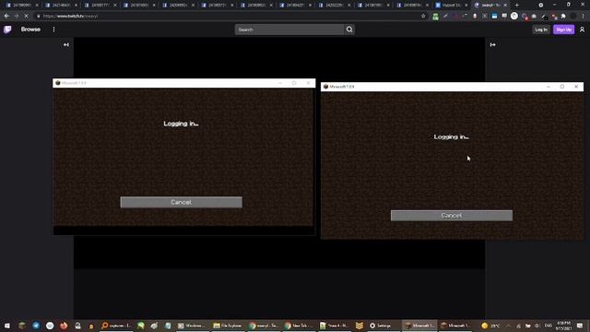
Task: Click the purple Sign Up button
Action: (x=563, y=30)
